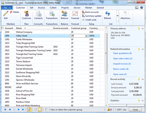Viewport: 146px width, 113px height.
Task: Show the customer Balance
Action: (x=64, y=15)
